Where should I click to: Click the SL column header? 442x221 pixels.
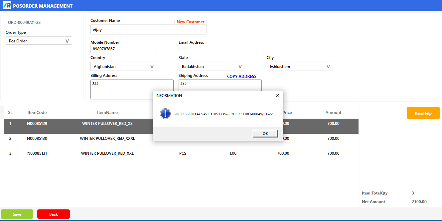pos(10,113)
